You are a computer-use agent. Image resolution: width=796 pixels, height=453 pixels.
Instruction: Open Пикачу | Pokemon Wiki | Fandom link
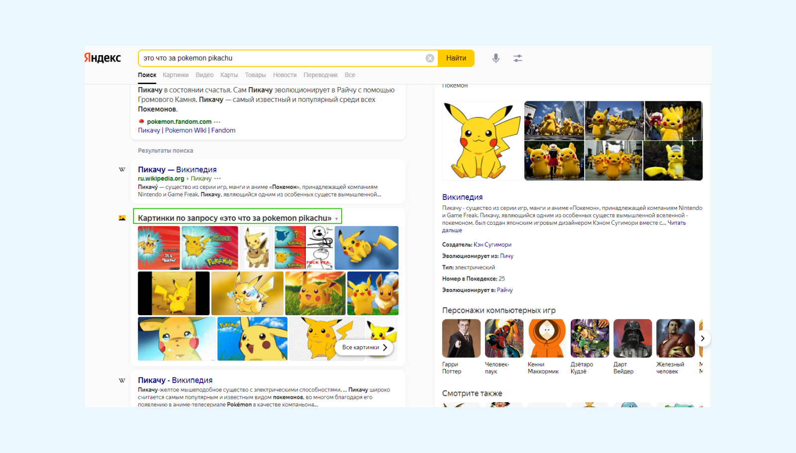187,130
